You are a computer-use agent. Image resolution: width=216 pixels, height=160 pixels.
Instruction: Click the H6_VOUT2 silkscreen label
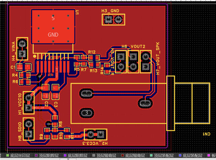[x=134, y=46]
